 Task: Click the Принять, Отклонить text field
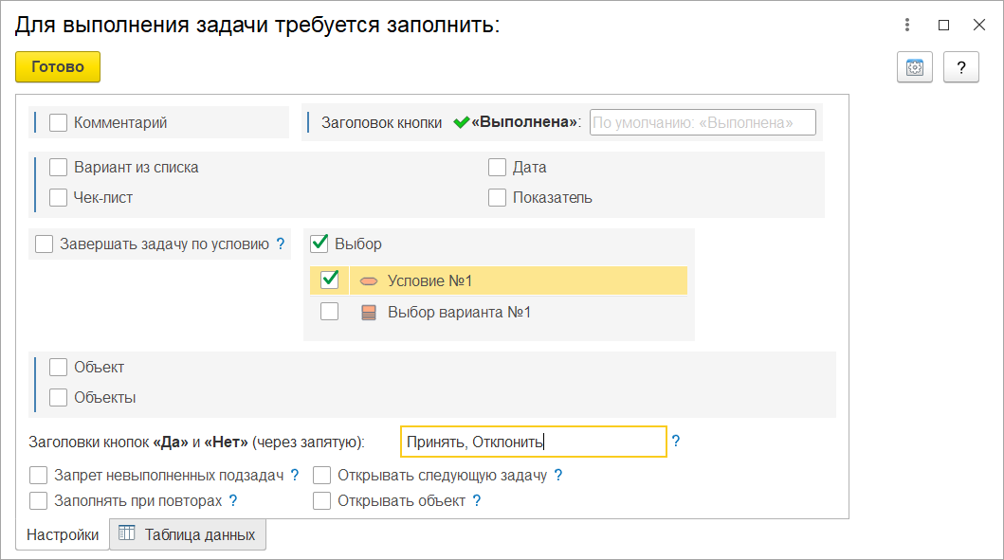pyautogui.click(x=534, y=442)
